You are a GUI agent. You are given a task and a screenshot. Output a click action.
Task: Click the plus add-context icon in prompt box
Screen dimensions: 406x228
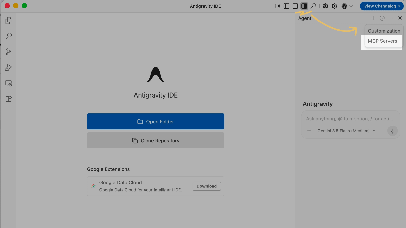point(309,131)
